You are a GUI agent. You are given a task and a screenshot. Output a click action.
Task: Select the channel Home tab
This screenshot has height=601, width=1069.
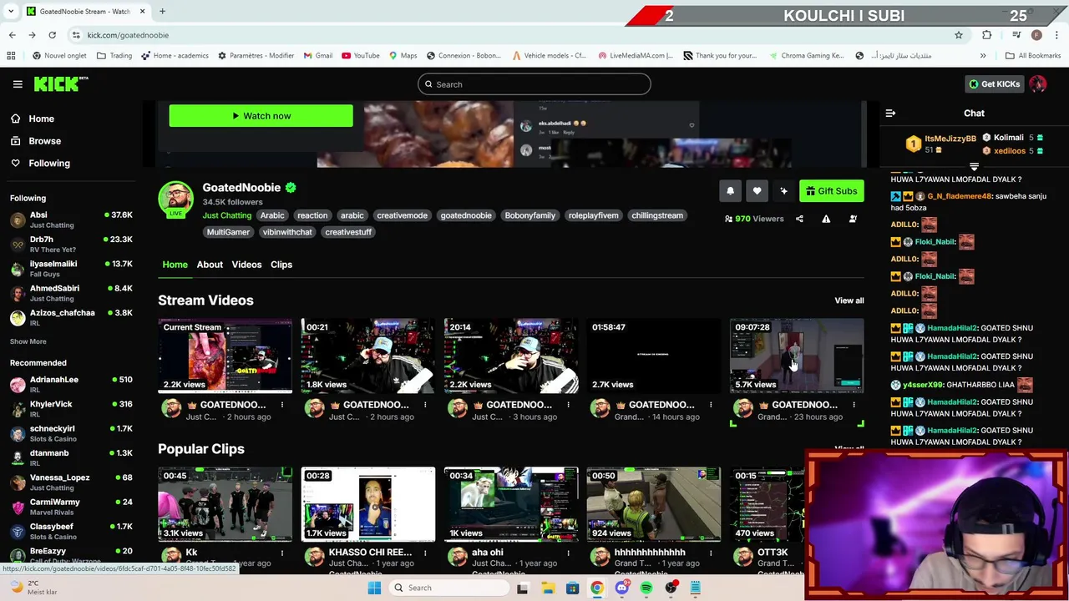click(x=175, y=265)
